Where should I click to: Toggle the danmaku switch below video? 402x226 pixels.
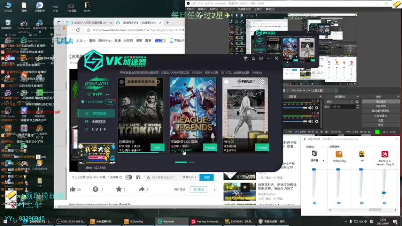click(129, 177)
